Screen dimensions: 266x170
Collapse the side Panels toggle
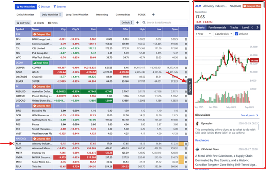click(190, 87)
